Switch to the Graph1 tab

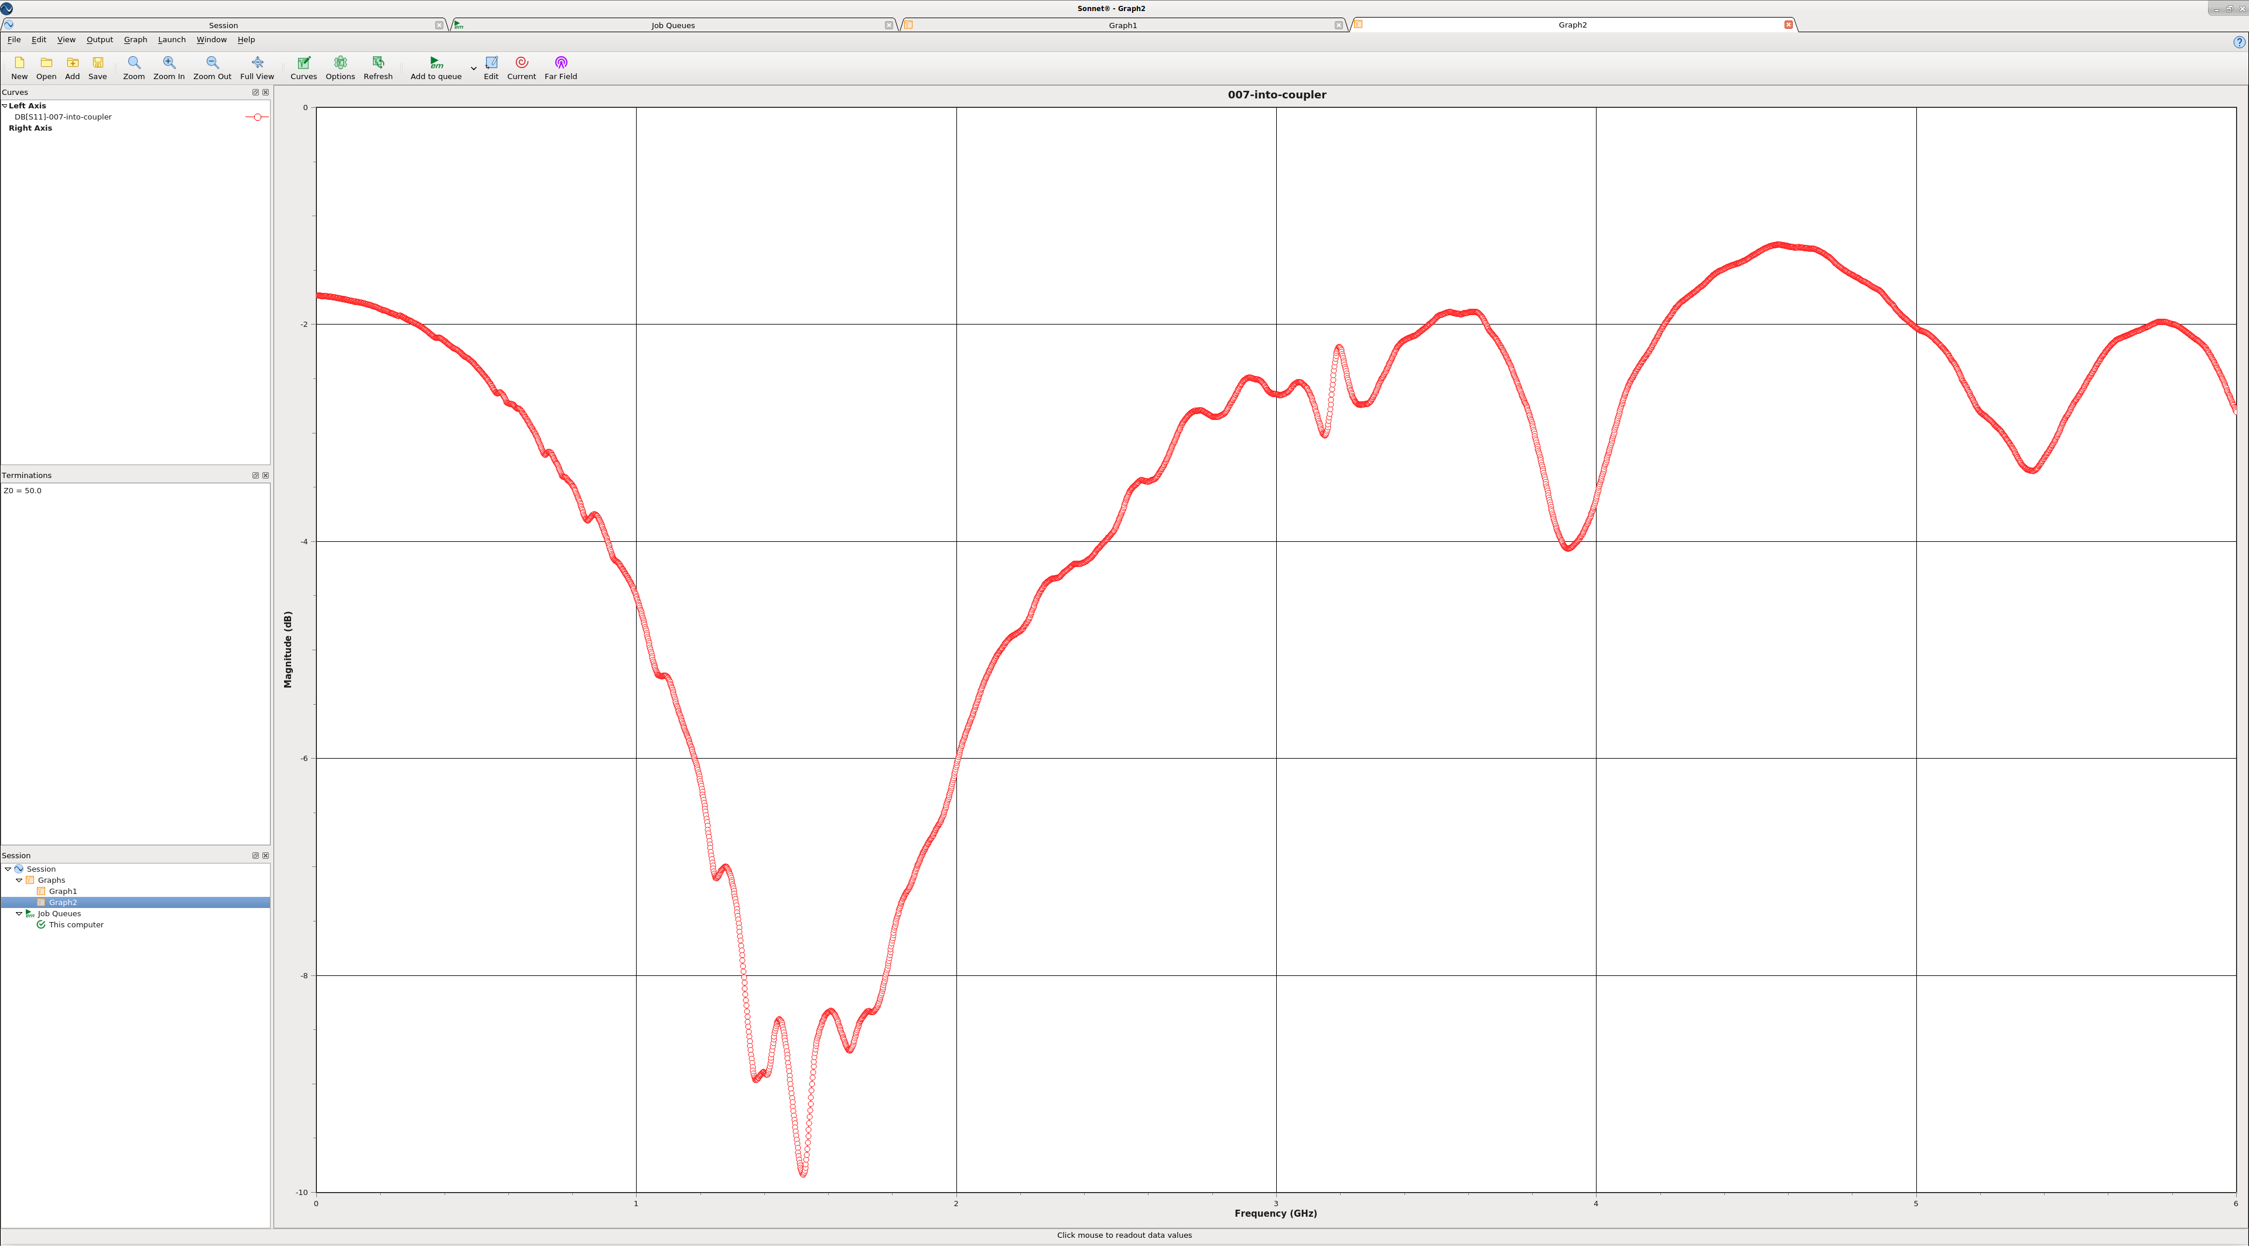pyautogui.click(x=1123, y=25)
